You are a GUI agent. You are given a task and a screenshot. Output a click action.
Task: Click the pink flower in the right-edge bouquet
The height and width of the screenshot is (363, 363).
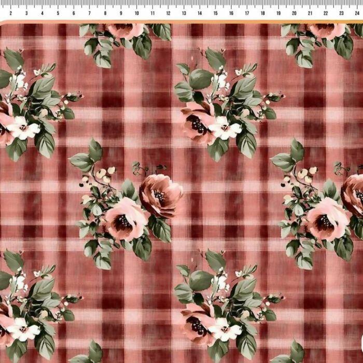[x=327, y=219]
